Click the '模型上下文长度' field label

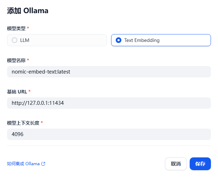click(x=23, y=123)
